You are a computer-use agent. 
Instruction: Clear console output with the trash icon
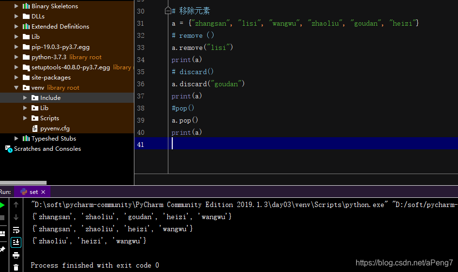tap(16, 267)
